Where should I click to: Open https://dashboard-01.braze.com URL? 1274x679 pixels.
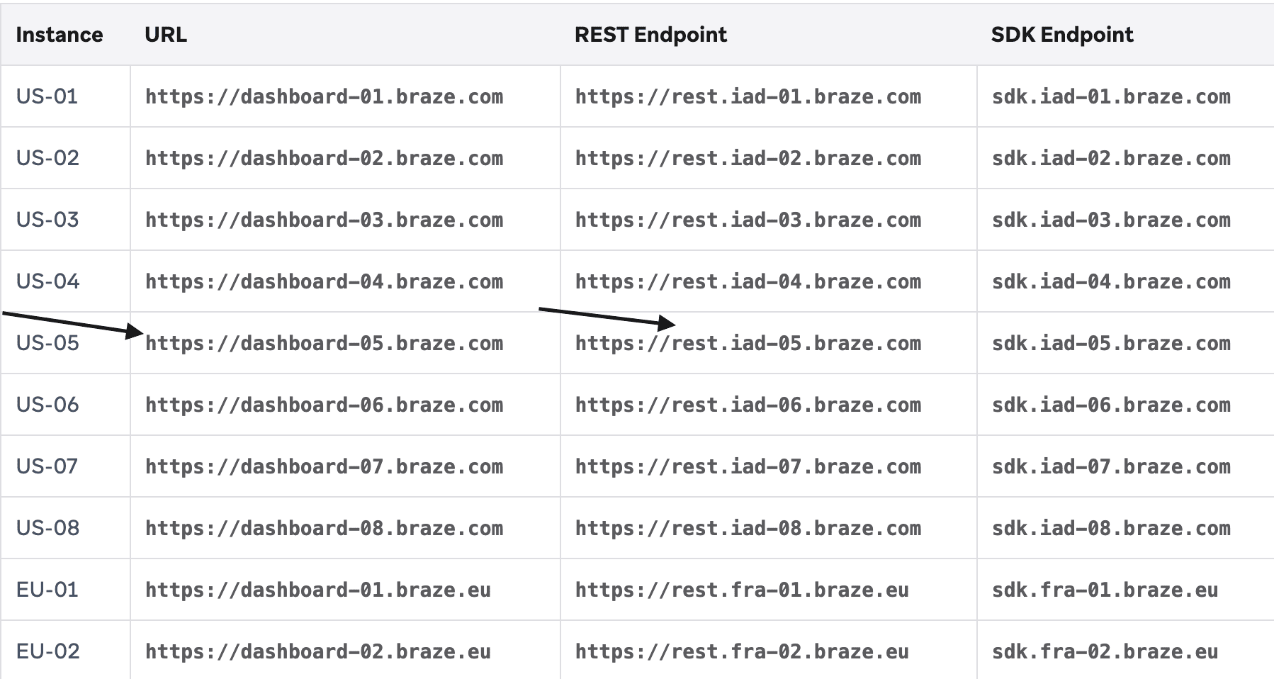pyautogui.click(x=325, y=96)
